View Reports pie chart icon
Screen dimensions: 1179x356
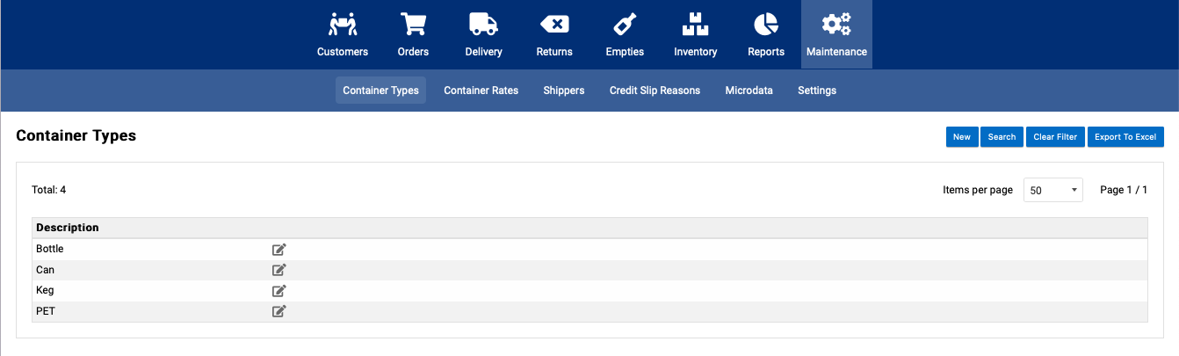coord(766,24)
